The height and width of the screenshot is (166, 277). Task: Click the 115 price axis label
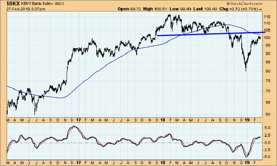pos(267,17)
